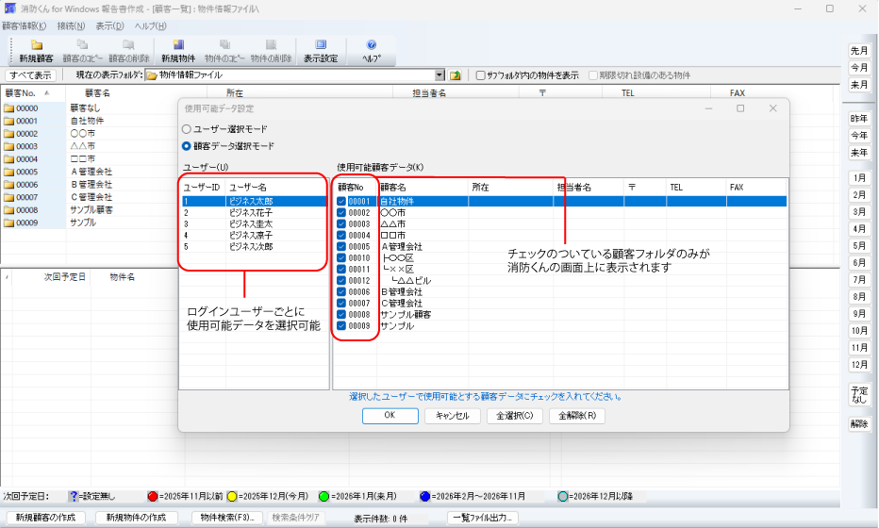Click the 新規物件 toolbar icon
Viewport: 879px width, 528px height.
(177, 49)
